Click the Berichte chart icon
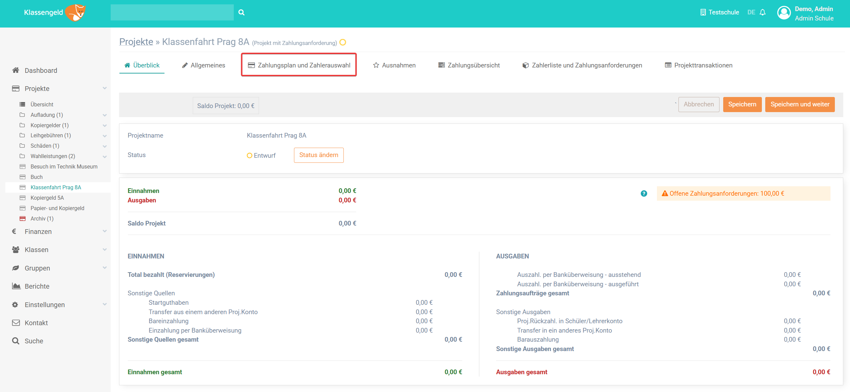The width and height of the screenshot is (850, 392). pyautogui.click(x=16, y=286)
